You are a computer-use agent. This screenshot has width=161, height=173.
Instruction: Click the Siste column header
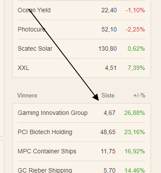coord(108,96)
